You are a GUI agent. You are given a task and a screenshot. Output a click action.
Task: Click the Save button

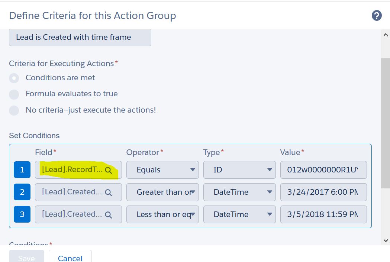(26, 257)
